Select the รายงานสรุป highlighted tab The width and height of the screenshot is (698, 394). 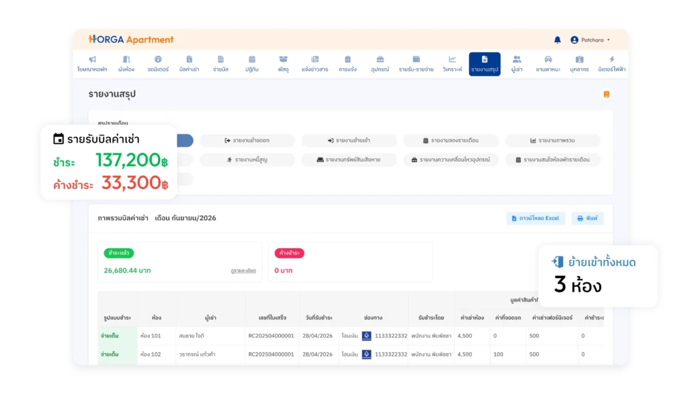[485, 64]
